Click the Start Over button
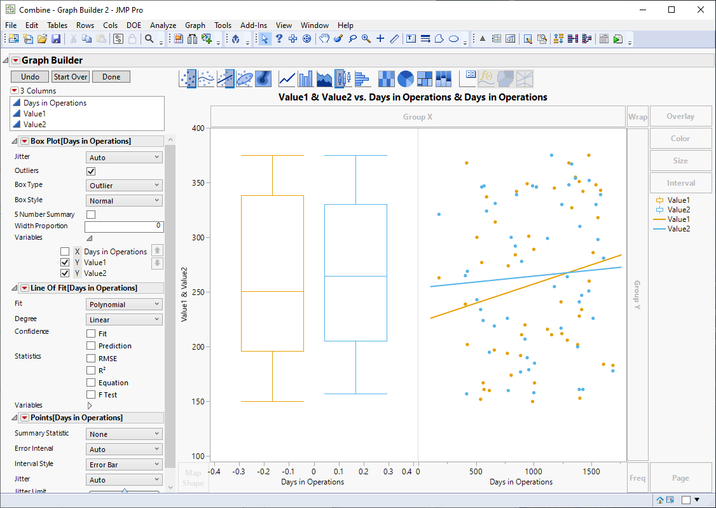Viewport: 716px width, 508px height. click(70, 77)
